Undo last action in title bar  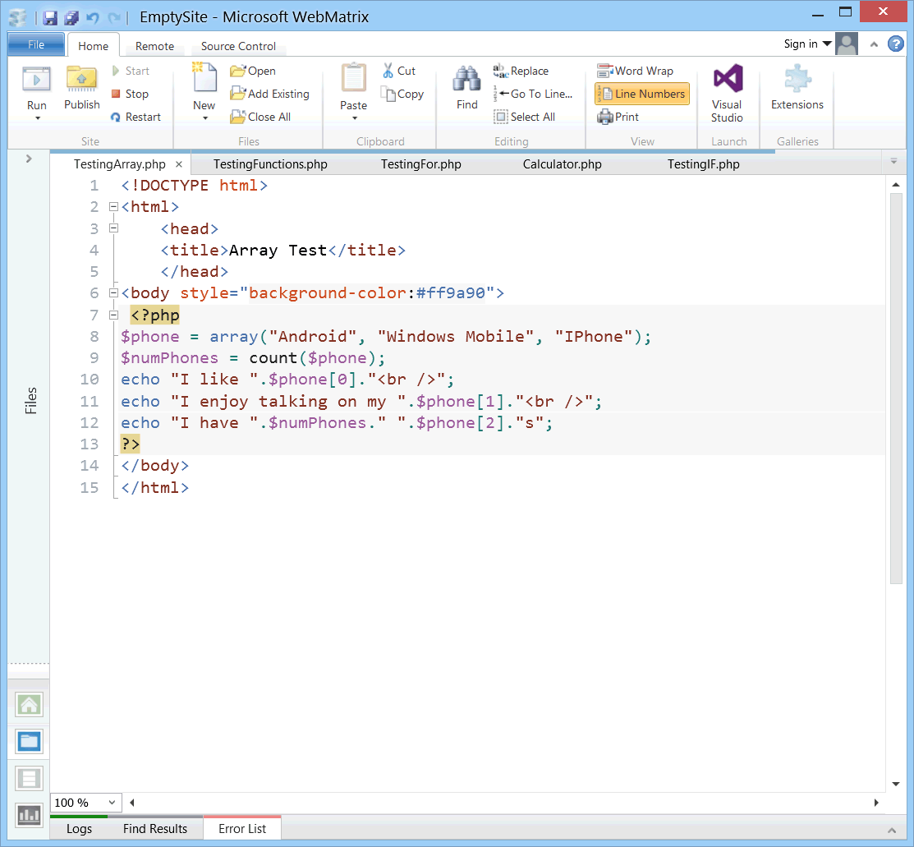point(92,17)
